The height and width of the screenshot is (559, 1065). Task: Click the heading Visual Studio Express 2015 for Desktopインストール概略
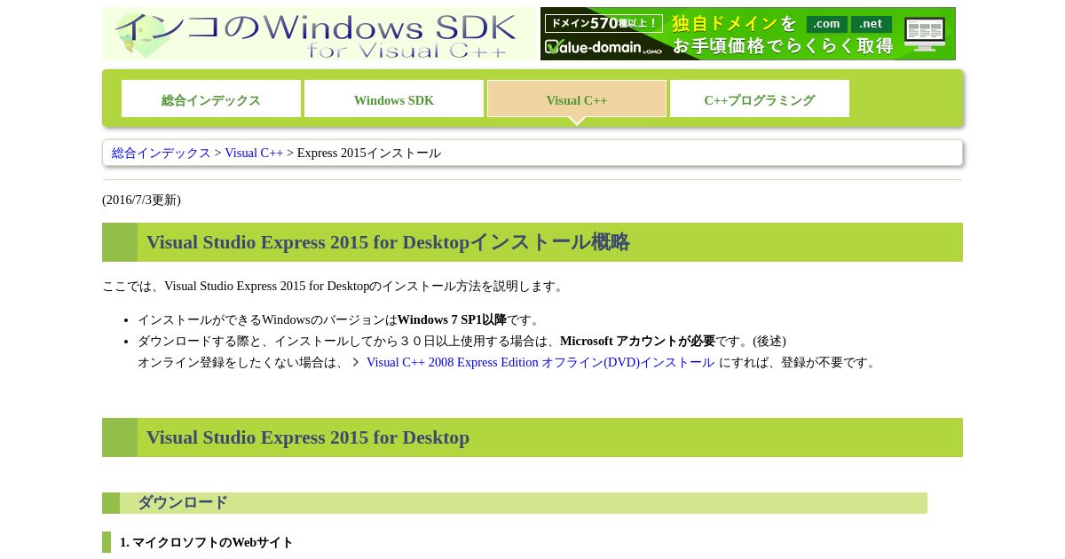[388, 242]
